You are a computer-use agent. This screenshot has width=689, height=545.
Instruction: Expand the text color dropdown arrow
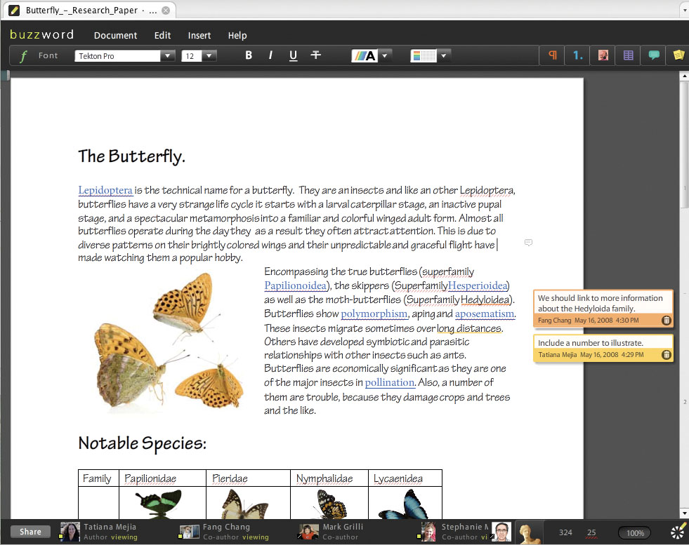(x=384, y=55)
